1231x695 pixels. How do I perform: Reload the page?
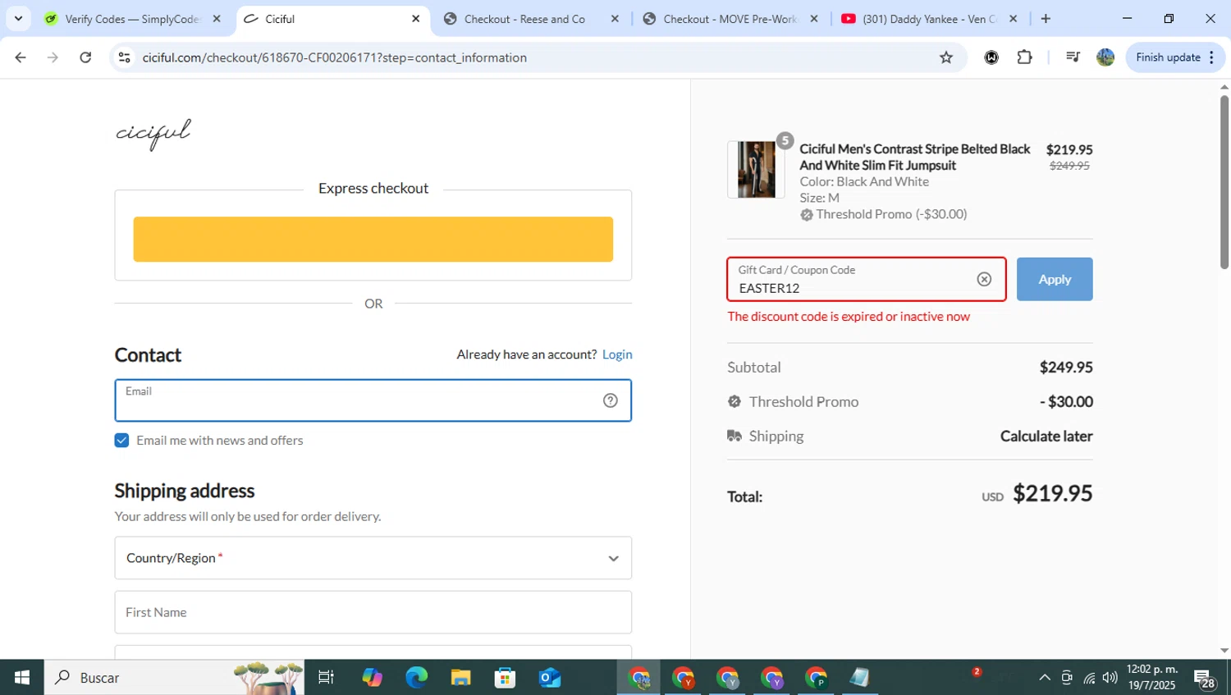tap(85, 57)
